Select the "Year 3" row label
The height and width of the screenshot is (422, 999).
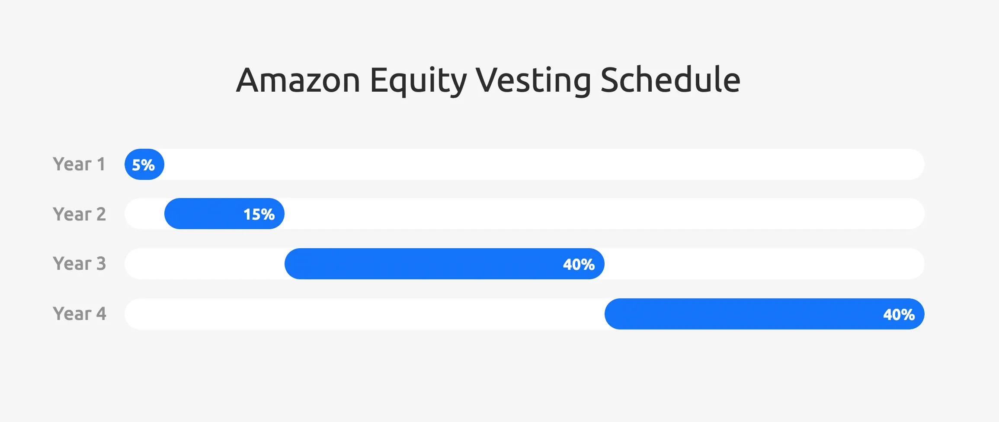pyautogui.click(x=79, y=264)
